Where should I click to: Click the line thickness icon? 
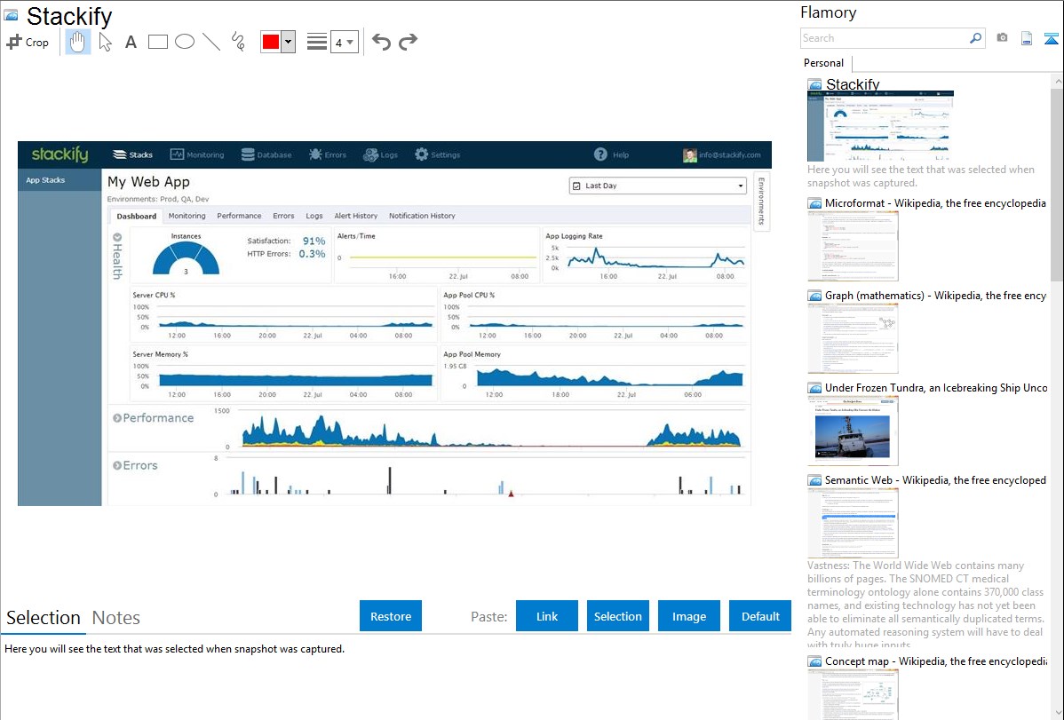click(x=317, y=42)
